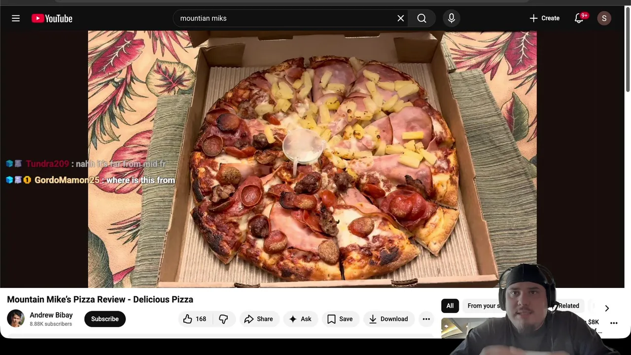Open account avatar menu
Screen dimensions: 631x355
point(604,18)
